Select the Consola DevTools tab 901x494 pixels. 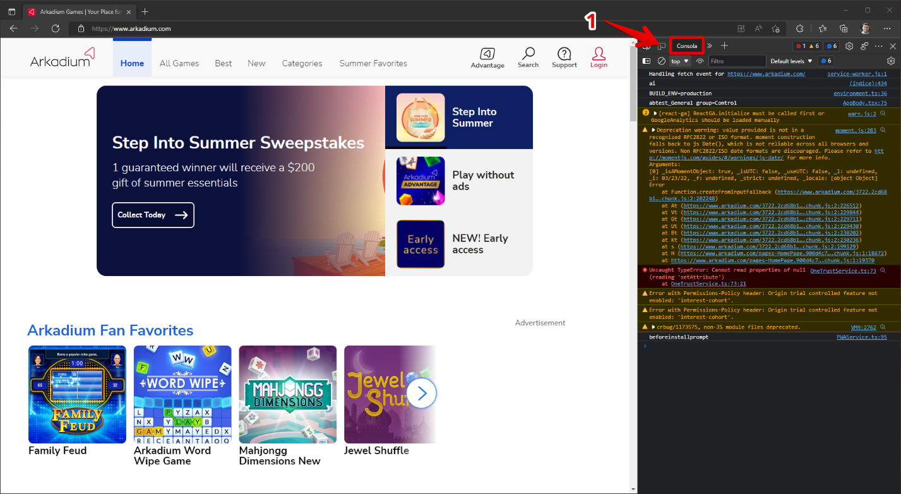(687, 46)
